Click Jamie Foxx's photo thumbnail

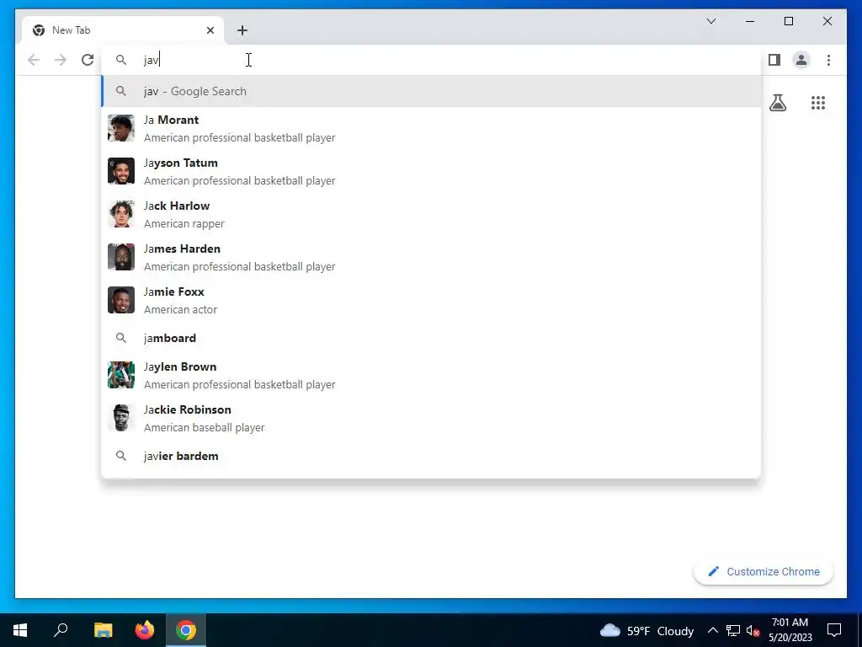(x=121, y=300)
